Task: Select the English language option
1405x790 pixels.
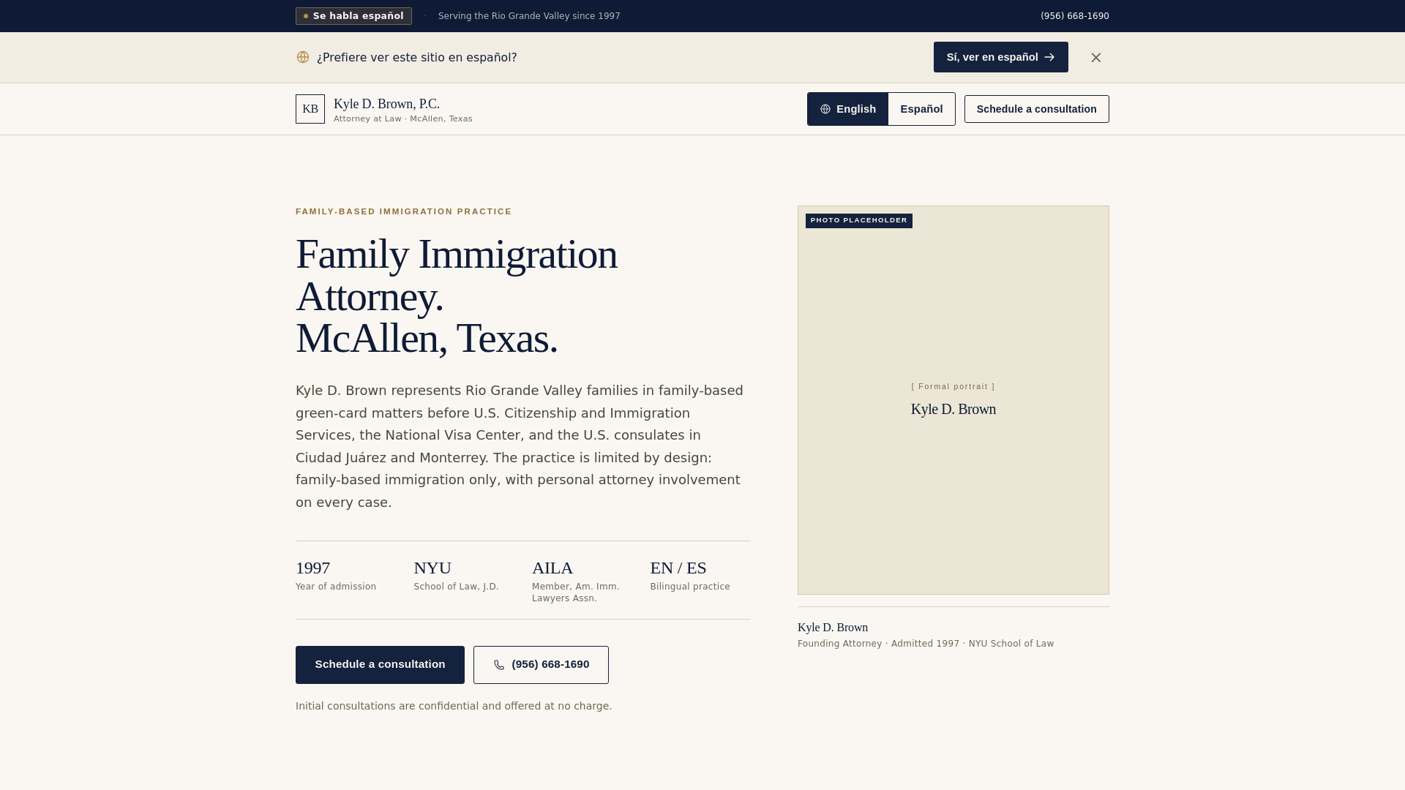Action: 847,109
